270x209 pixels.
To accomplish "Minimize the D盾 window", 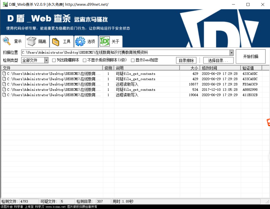I will [233, 4].
